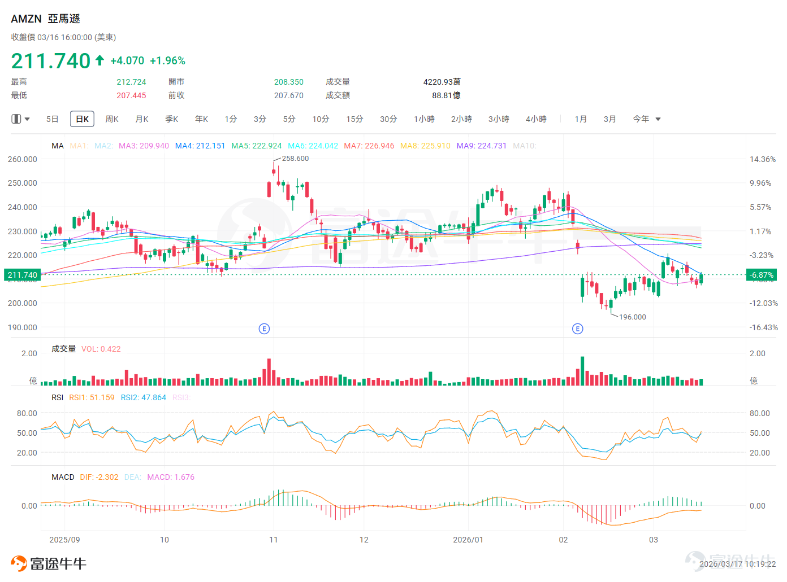Toggle the MA9: 224.731 line

482,146
